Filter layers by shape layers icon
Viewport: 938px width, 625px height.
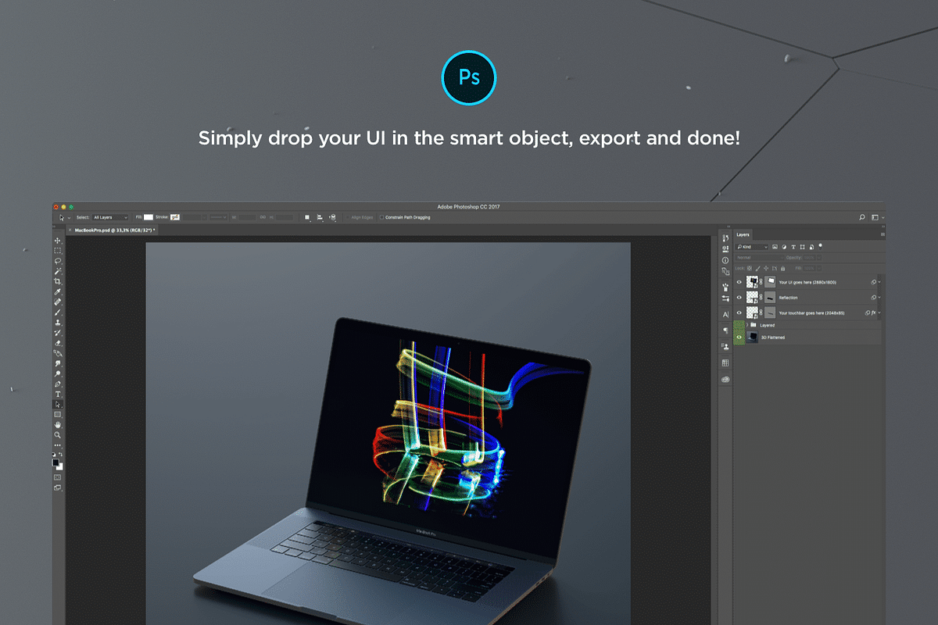click(802, 247)
